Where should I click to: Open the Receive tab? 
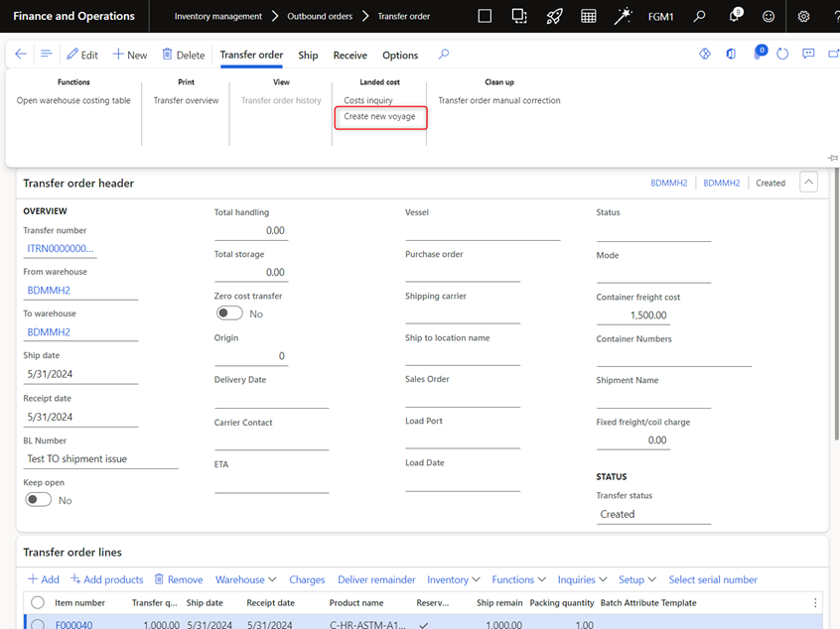(x=350, y=55)
